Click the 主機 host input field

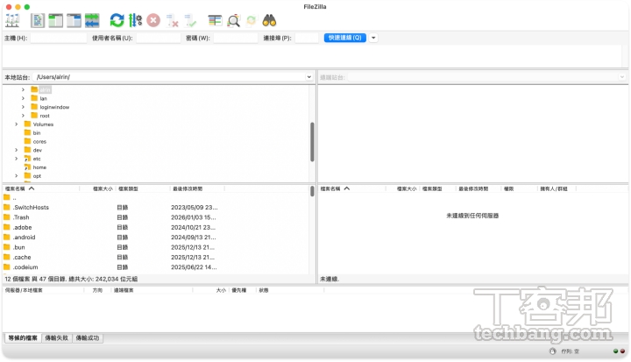[59, 38]
